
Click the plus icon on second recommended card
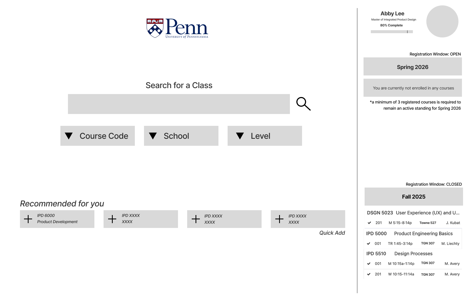coord(112,219)
